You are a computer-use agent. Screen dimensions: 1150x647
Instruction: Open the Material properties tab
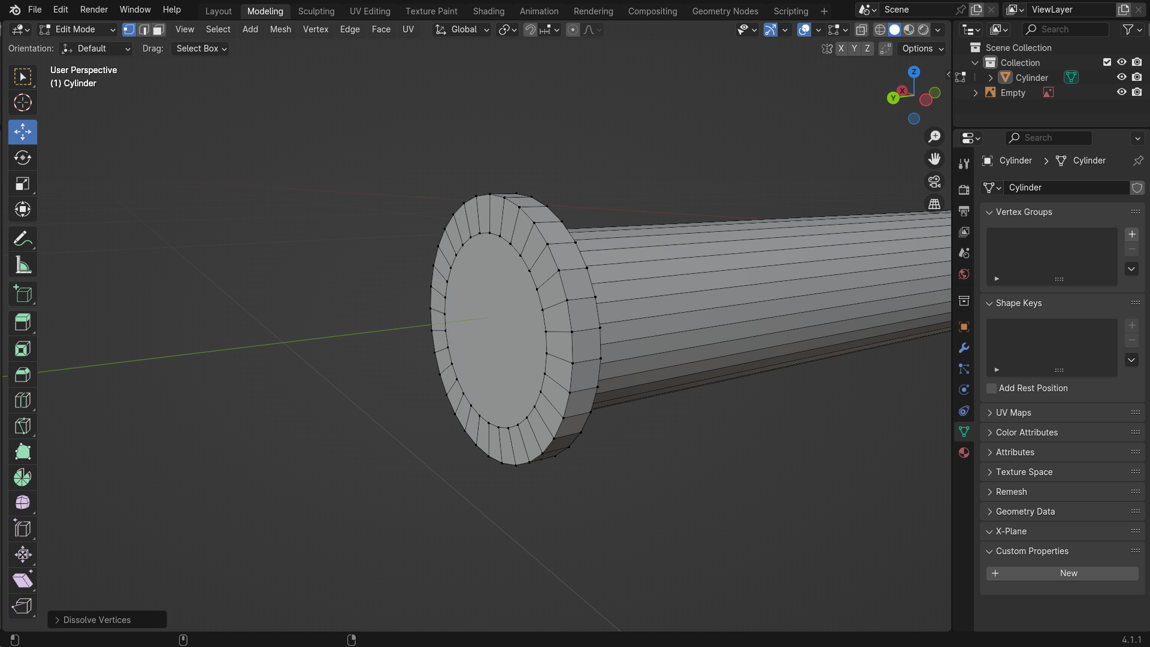tap(964, 452)
